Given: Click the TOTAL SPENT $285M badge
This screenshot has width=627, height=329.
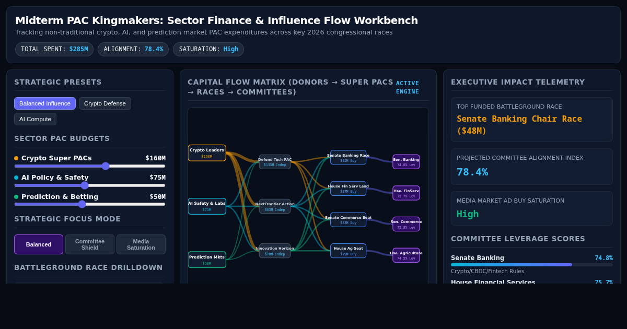Looking at the screenshot, I should pos(54,49).
